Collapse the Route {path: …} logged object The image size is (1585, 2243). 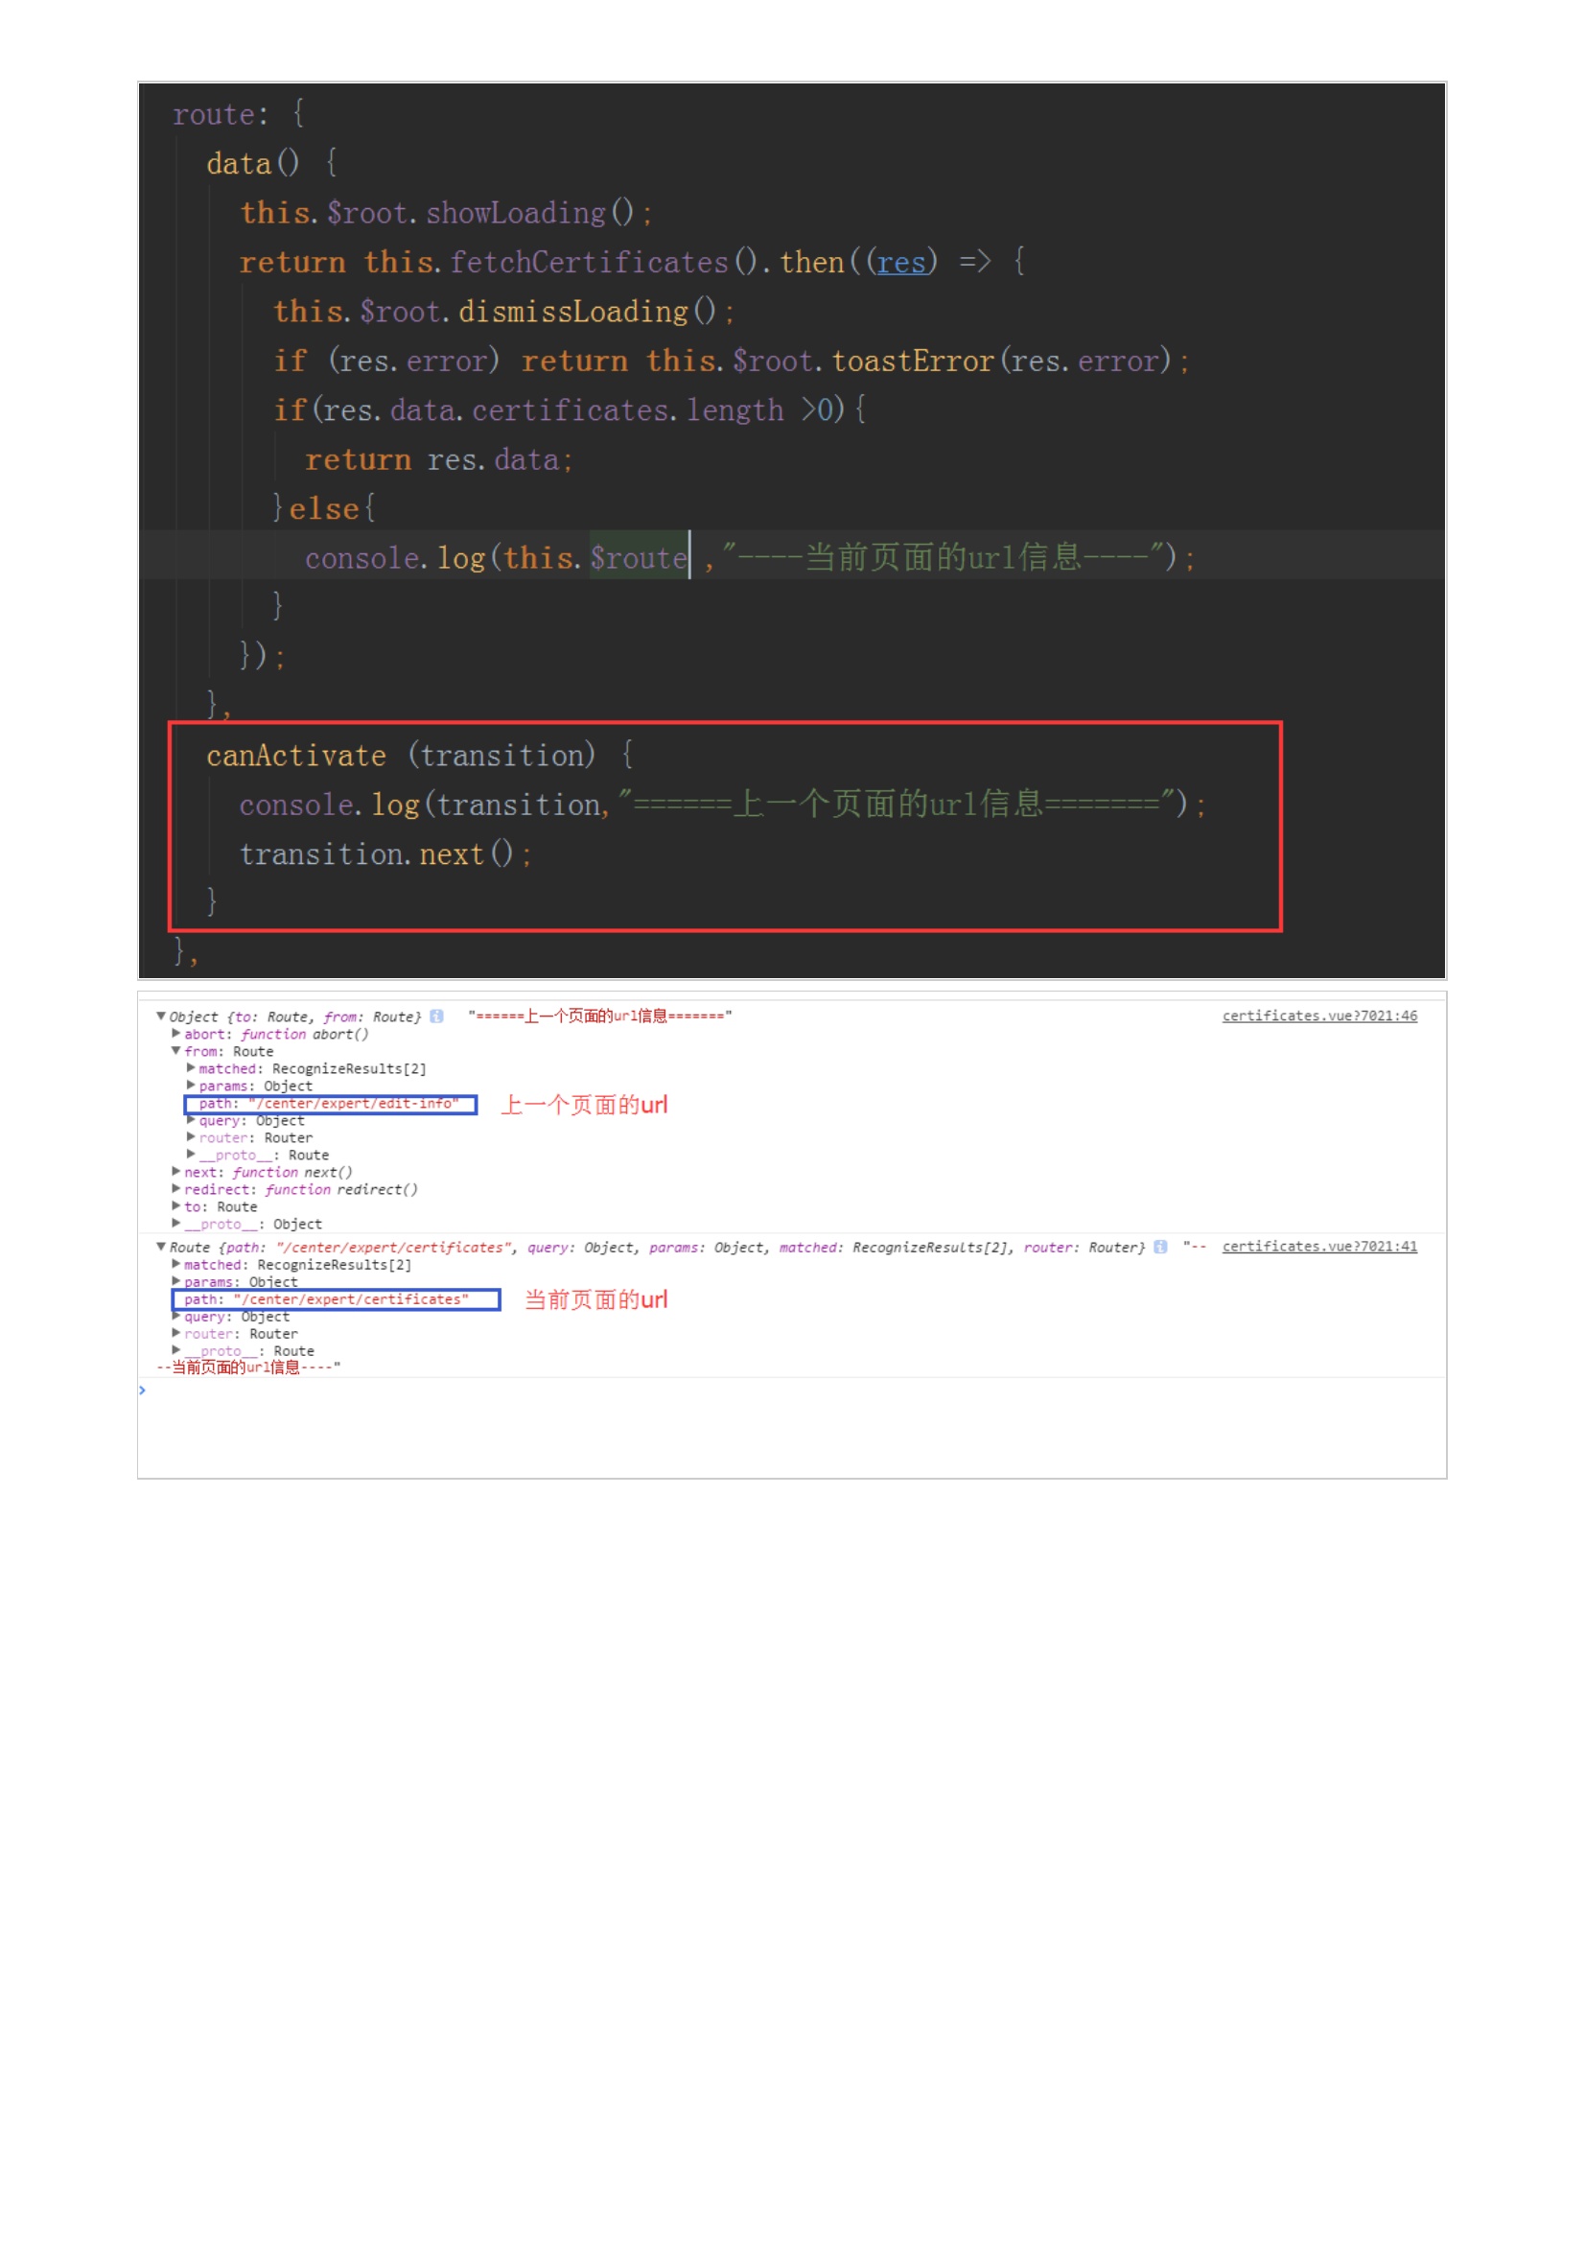pyautogui.click(x=161, y=1247)
